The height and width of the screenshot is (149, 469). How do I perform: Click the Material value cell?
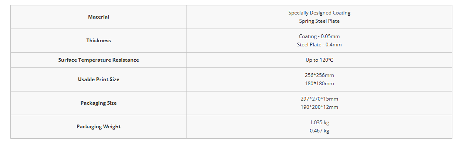pyautogui.click(x=319, y=17)
